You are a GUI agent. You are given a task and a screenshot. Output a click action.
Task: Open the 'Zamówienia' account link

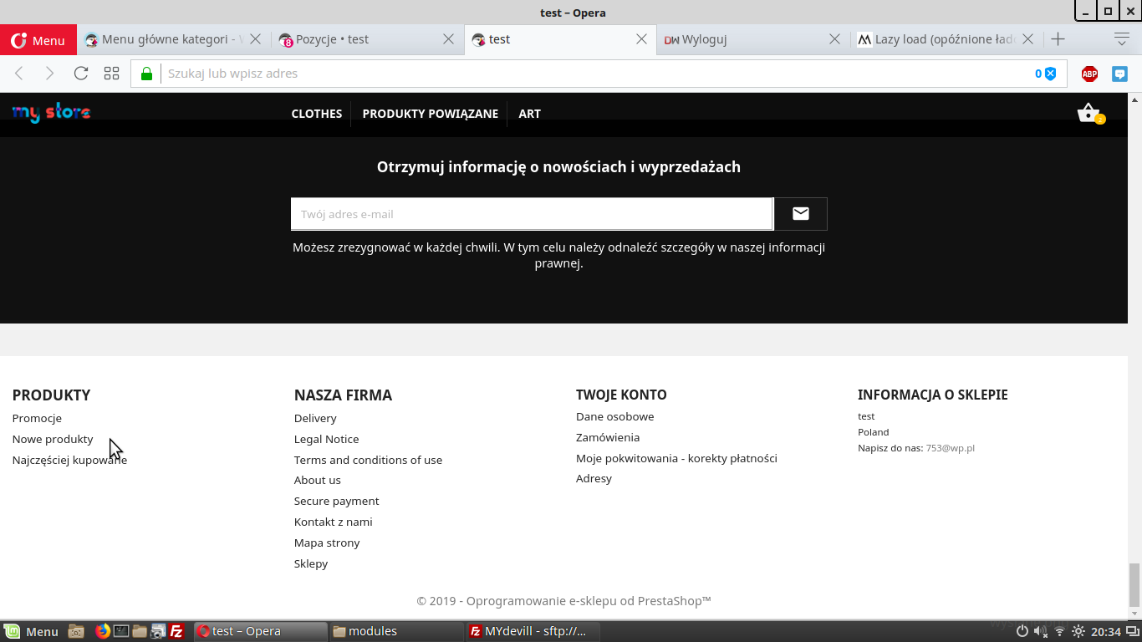608,437
